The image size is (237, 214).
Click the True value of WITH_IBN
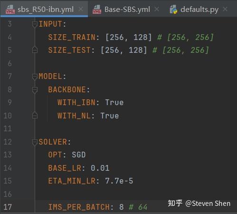coord(114,103)
